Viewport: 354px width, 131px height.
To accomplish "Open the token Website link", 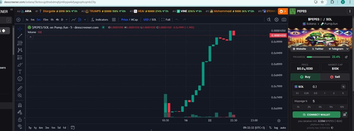I will pos(300,49).
